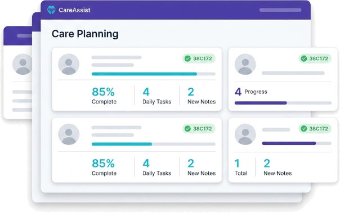Screen dimensions: 340x213
Task: Select the Care Planning heading
Action: [85, 34]
